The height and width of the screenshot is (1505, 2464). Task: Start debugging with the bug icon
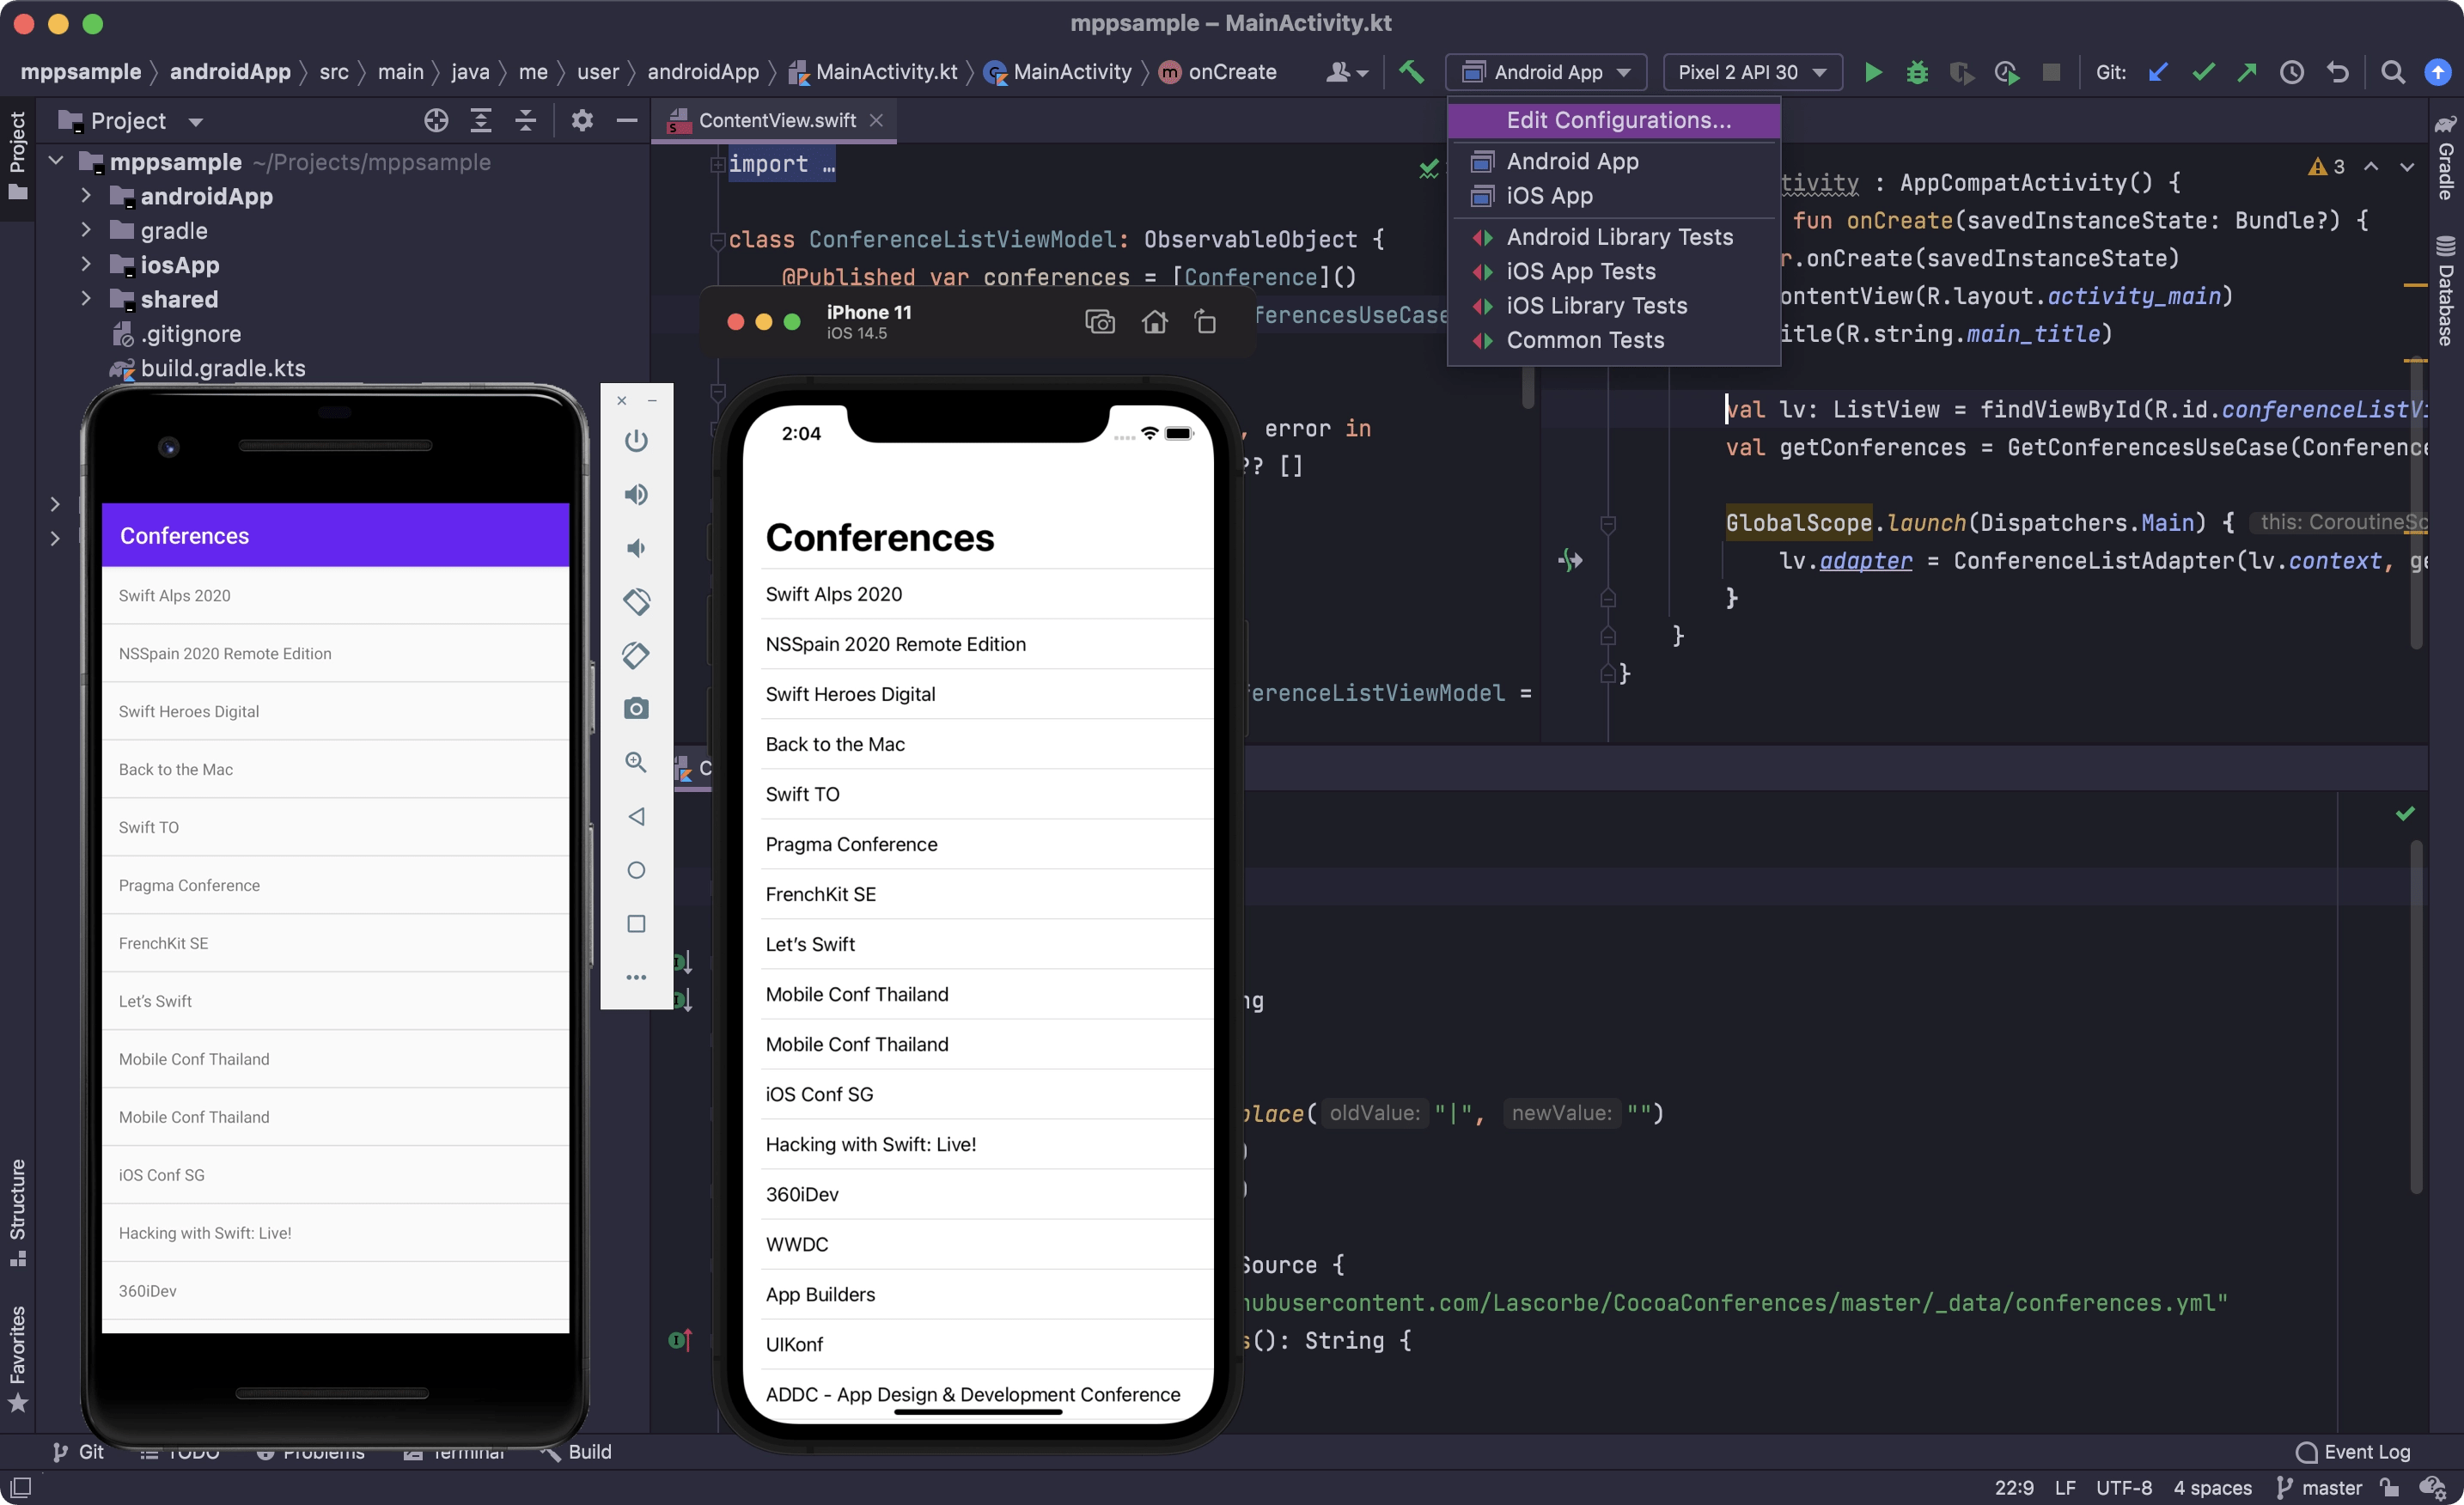click(1917, 72)
